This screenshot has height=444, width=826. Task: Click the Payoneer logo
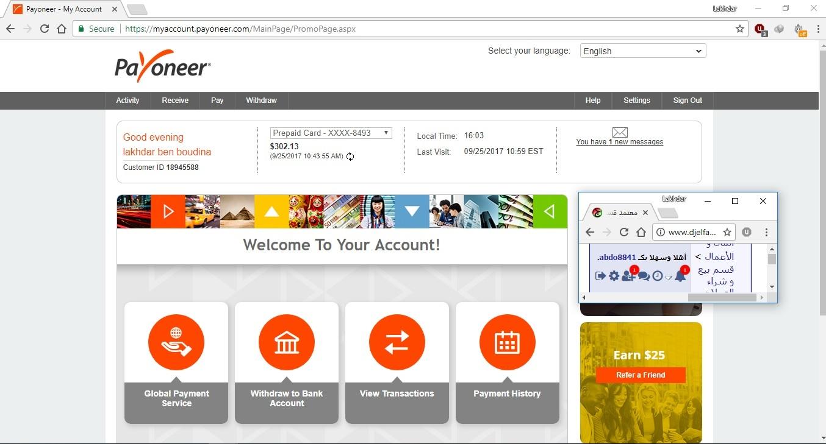[x=163, y=66]
